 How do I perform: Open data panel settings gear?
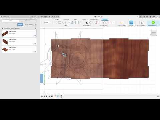[35, 25]
